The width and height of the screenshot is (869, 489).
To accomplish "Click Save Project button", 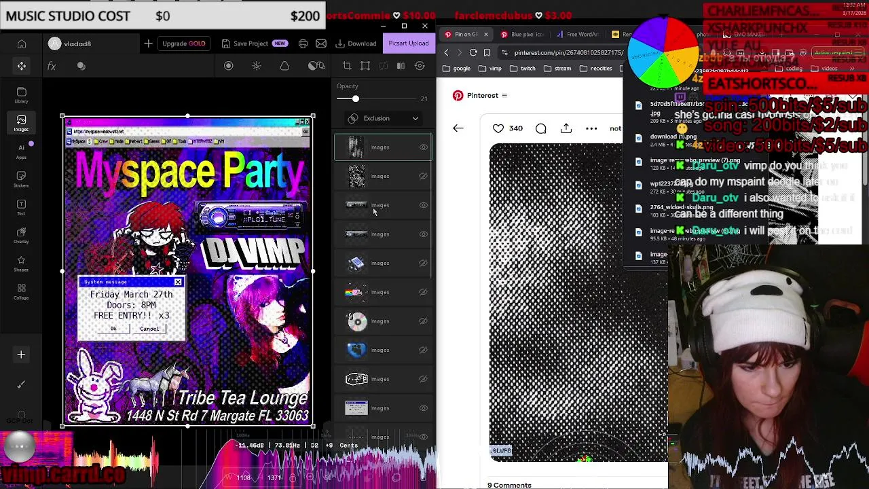I will pyautogui.click(x=255, y=43).
